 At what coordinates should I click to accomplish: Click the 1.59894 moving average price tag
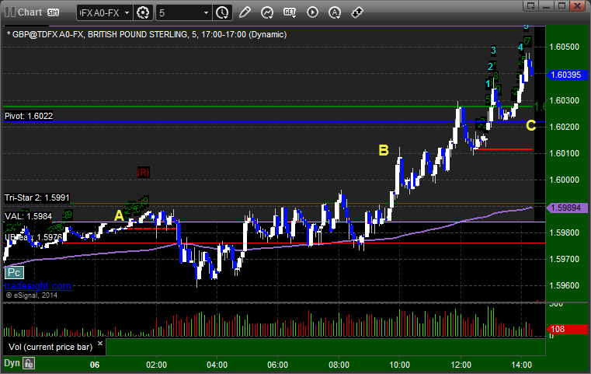tap(567, 208)
